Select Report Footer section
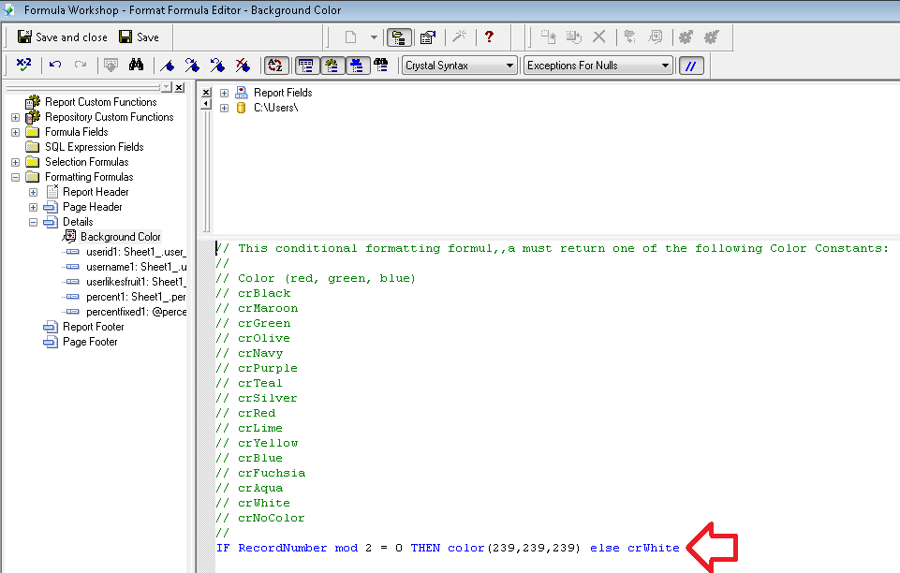 (x=93, y=327)
